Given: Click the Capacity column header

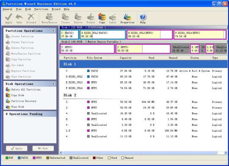Looking at the screenshot, I should click(126, 58).
